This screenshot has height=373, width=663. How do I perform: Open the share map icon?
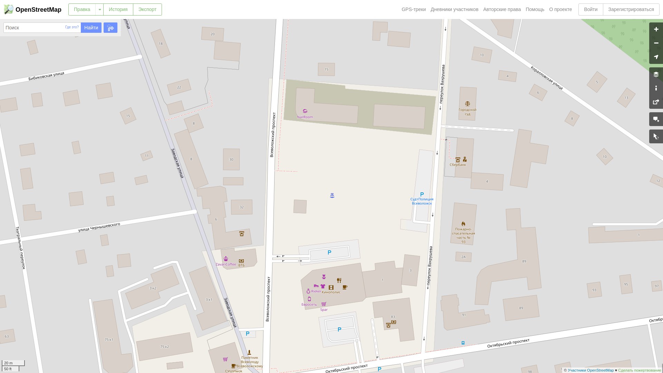pos(656,102)
